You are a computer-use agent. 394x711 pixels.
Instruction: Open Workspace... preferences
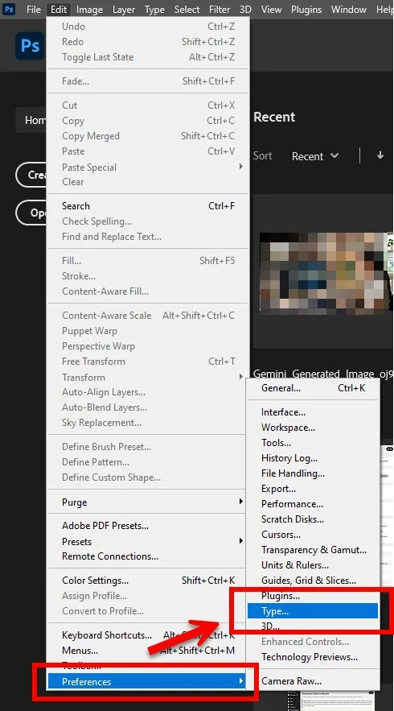coord(313,428)
